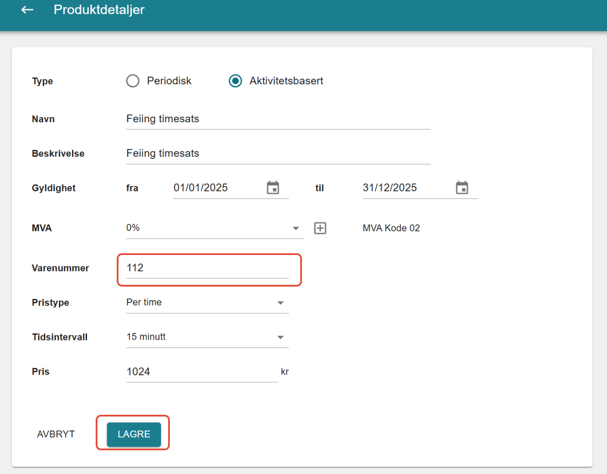Click the Tidsintervall label
Screen dimensions: 607x474
click(x=60, y=337)
